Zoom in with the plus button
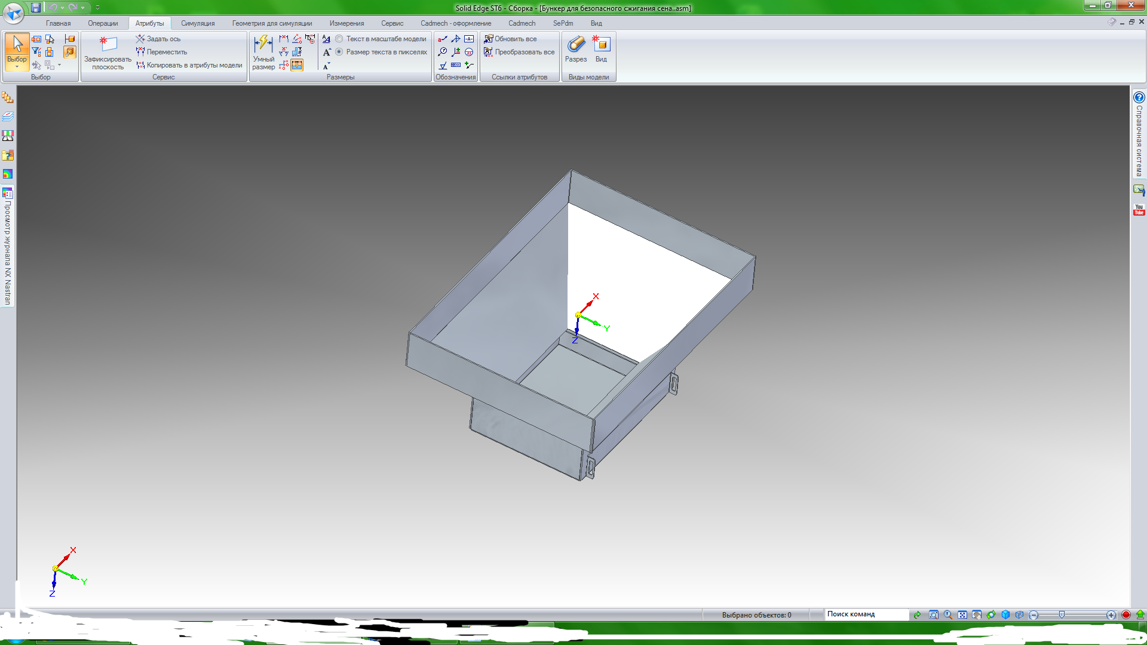Viewport: 1147px width, 645px height. click(1111, 615)
